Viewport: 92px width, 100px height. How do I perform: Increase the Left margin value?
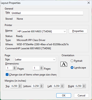(62, 85)
